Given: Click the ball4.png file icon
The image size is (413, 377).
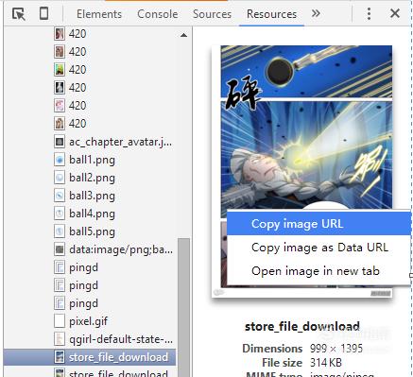Looking at the screenshot, I should point(60,214).
